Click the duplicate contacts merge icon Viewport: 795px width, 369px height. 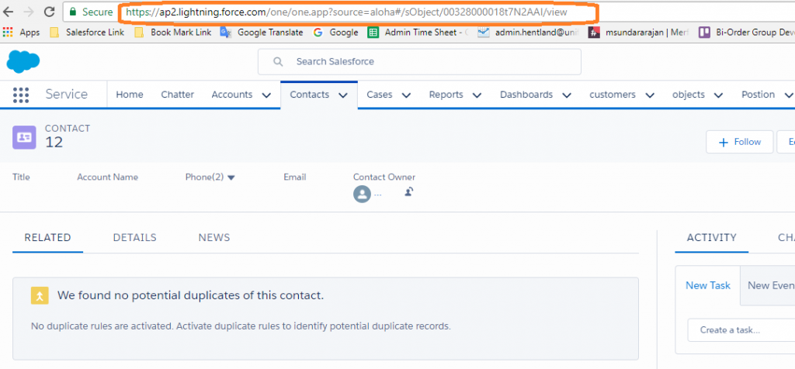(x=40, y=295)
